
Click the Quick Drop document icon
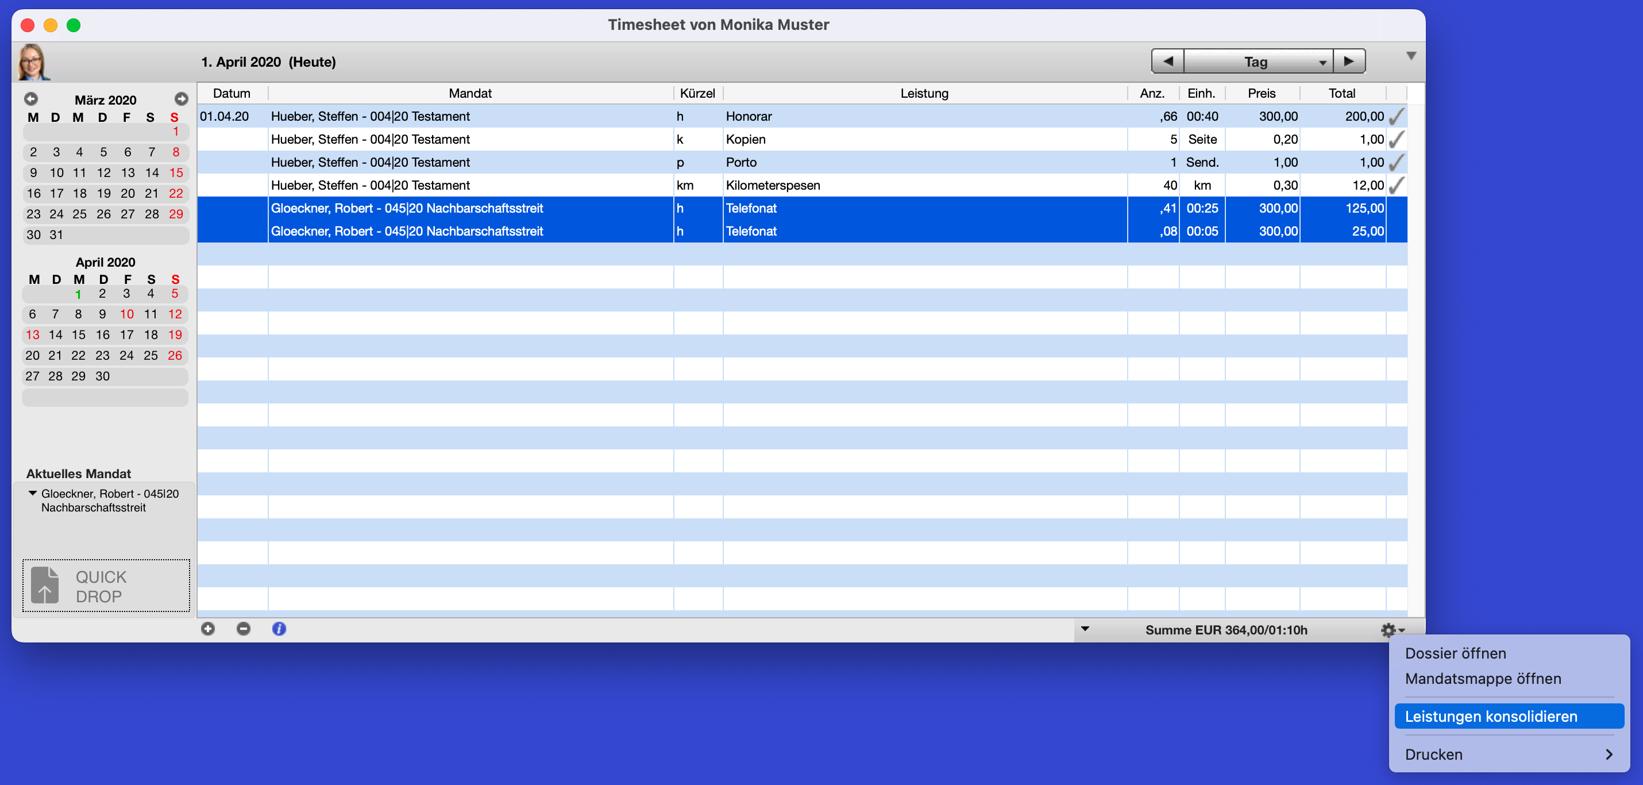[x=45, y=585]
